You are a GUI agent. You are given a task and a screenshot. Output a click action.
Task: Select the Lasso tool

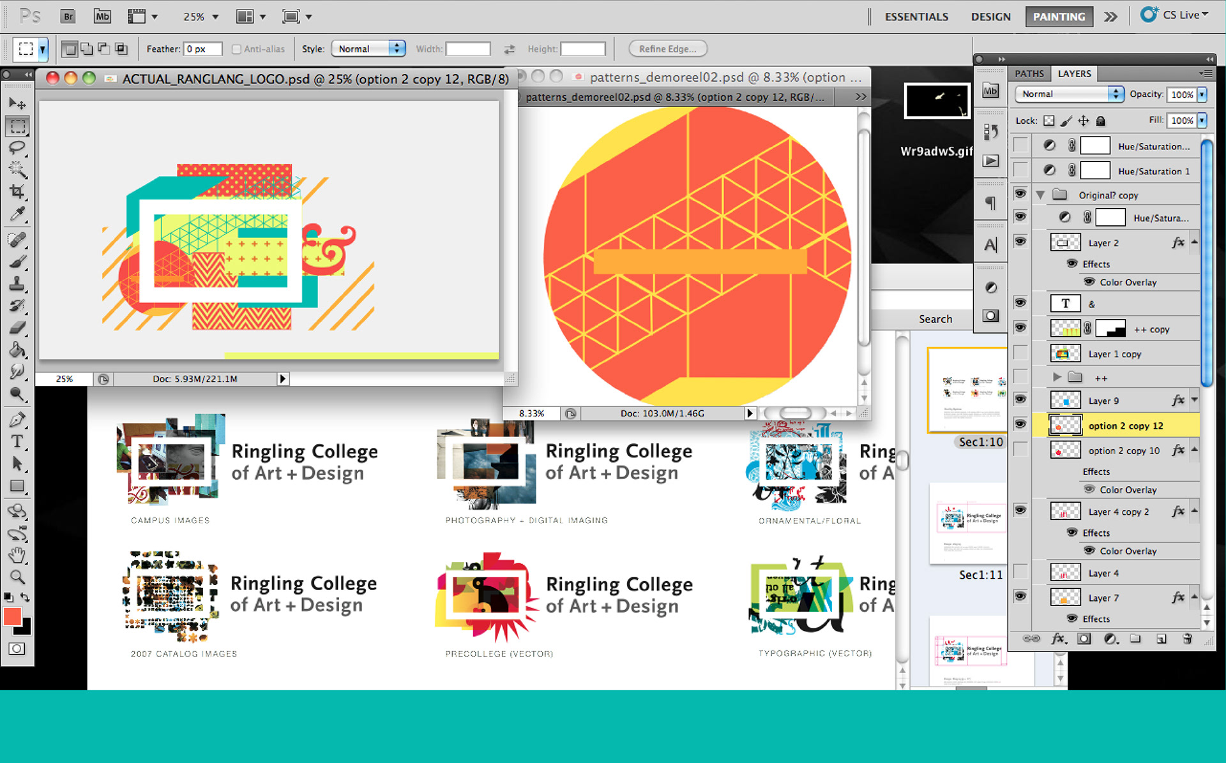click(x=17, y=148)
